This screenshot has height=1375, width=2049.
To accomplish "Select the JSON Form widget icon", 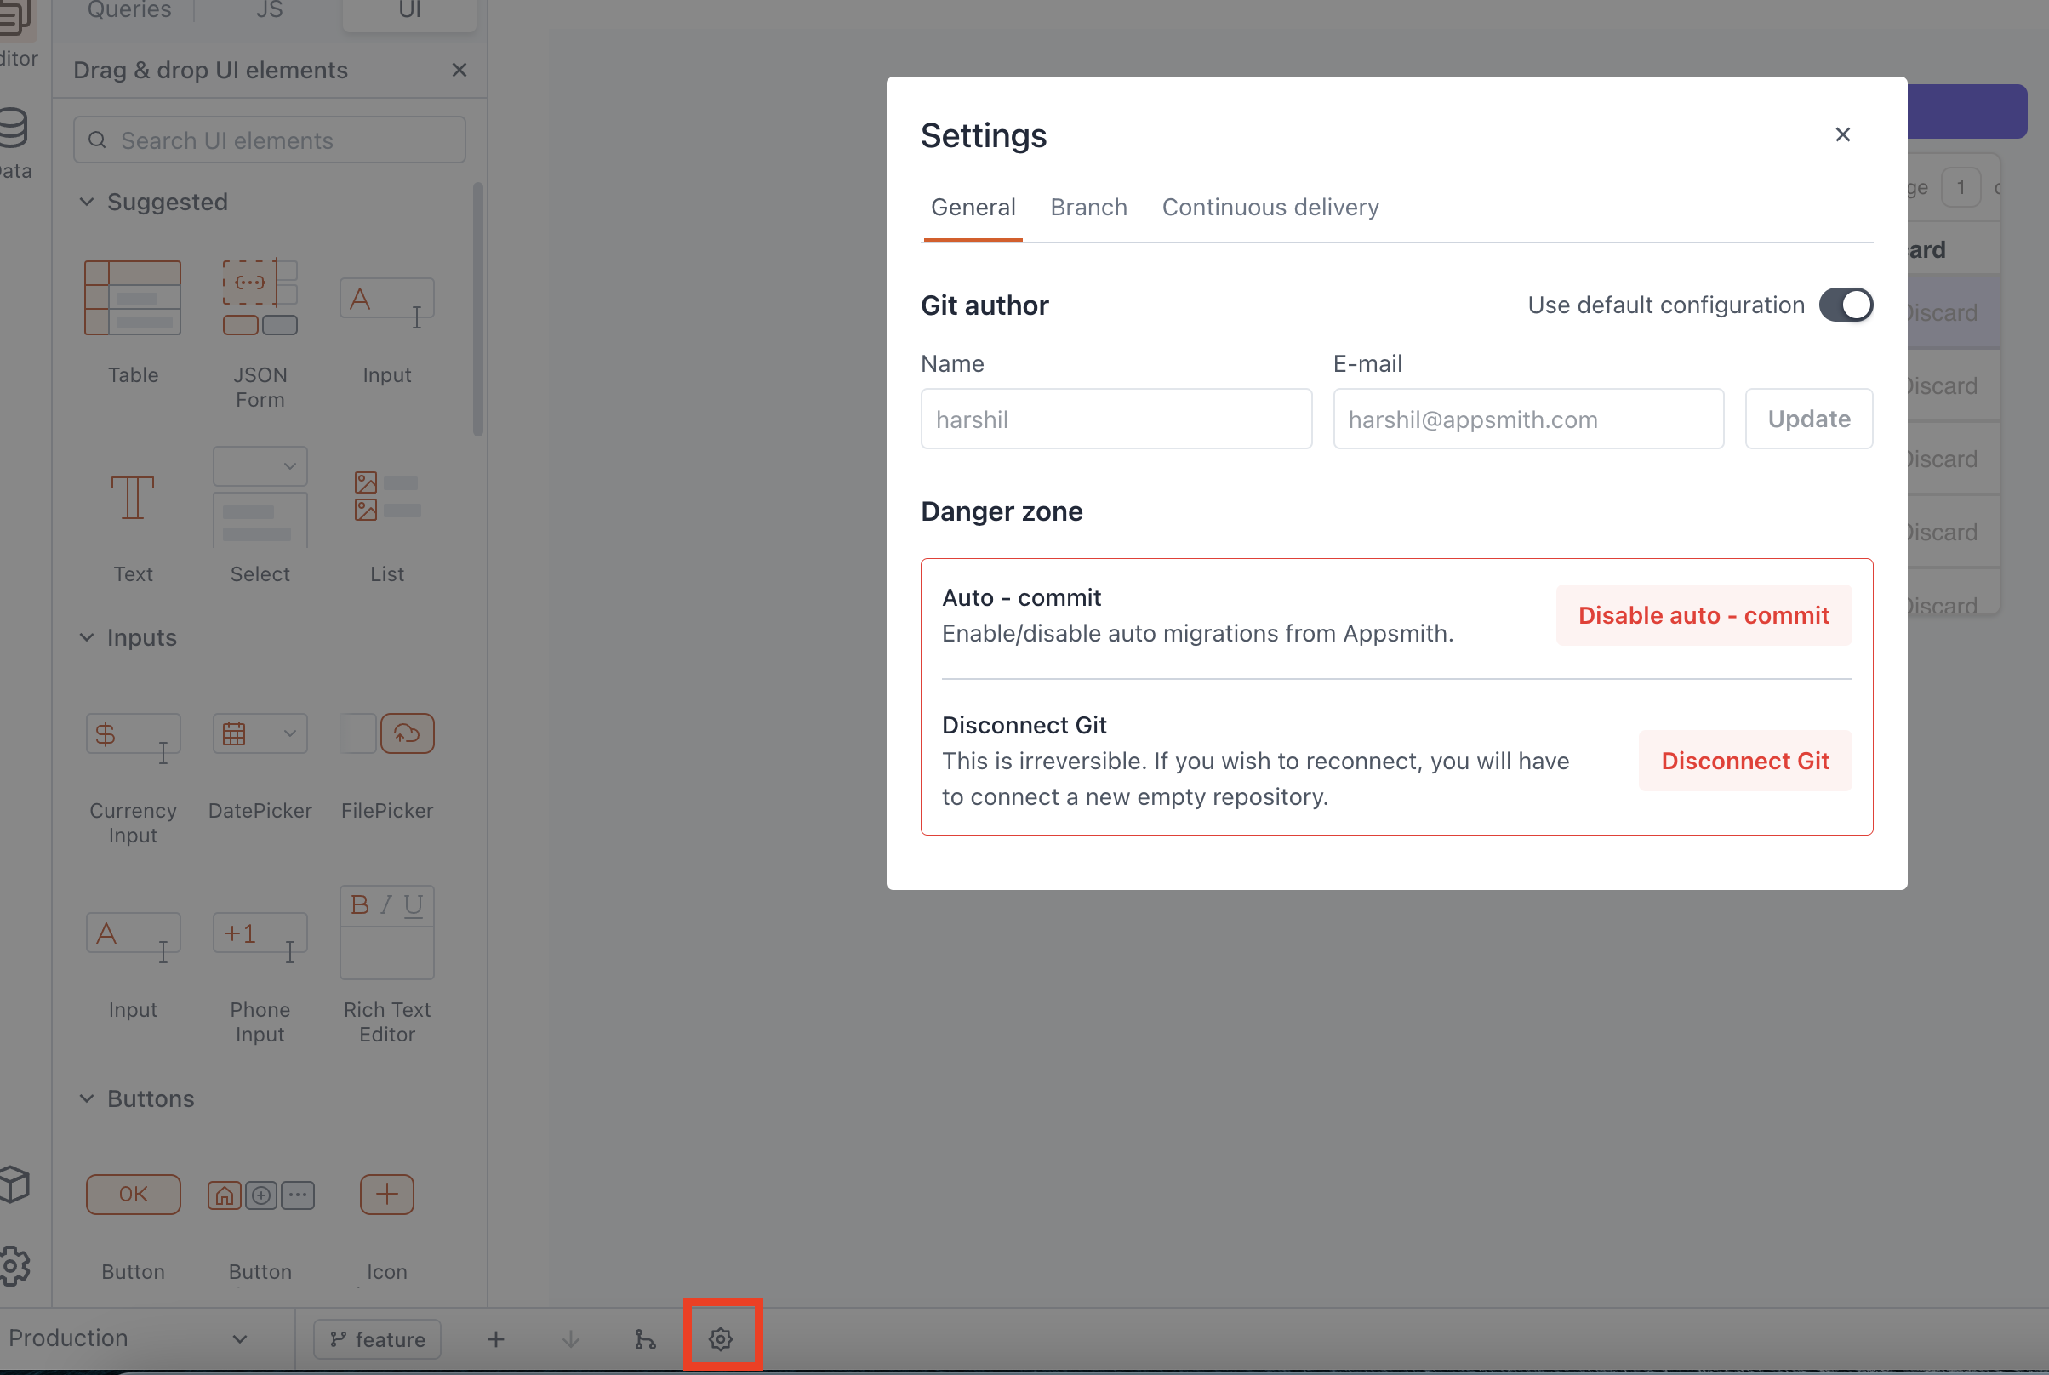I will pyautogui.click(x=260, y=297).
